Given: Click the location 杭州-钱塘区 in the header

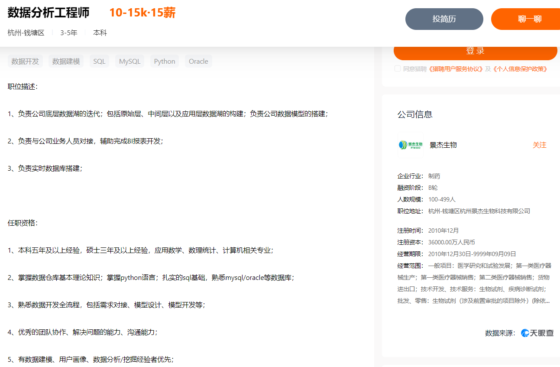Looking at the screenshot, I should 26,33.
